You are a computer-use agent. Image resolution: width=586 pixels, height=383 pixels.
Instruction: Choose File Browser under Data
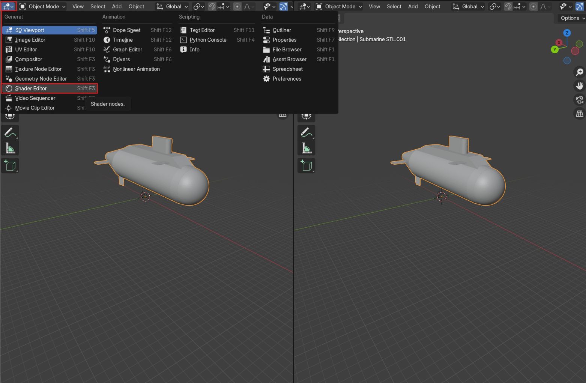tap(299, 50)
